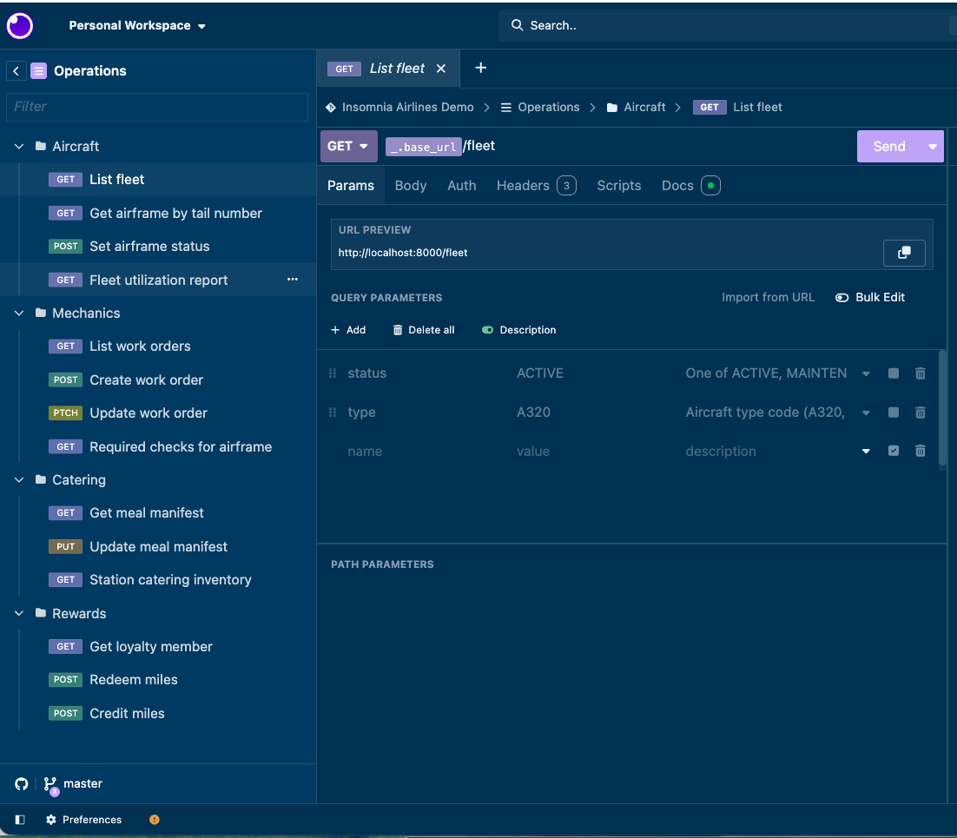Click the back chevron beside Operations
The image size is (957, 838).
pos(16,71)
